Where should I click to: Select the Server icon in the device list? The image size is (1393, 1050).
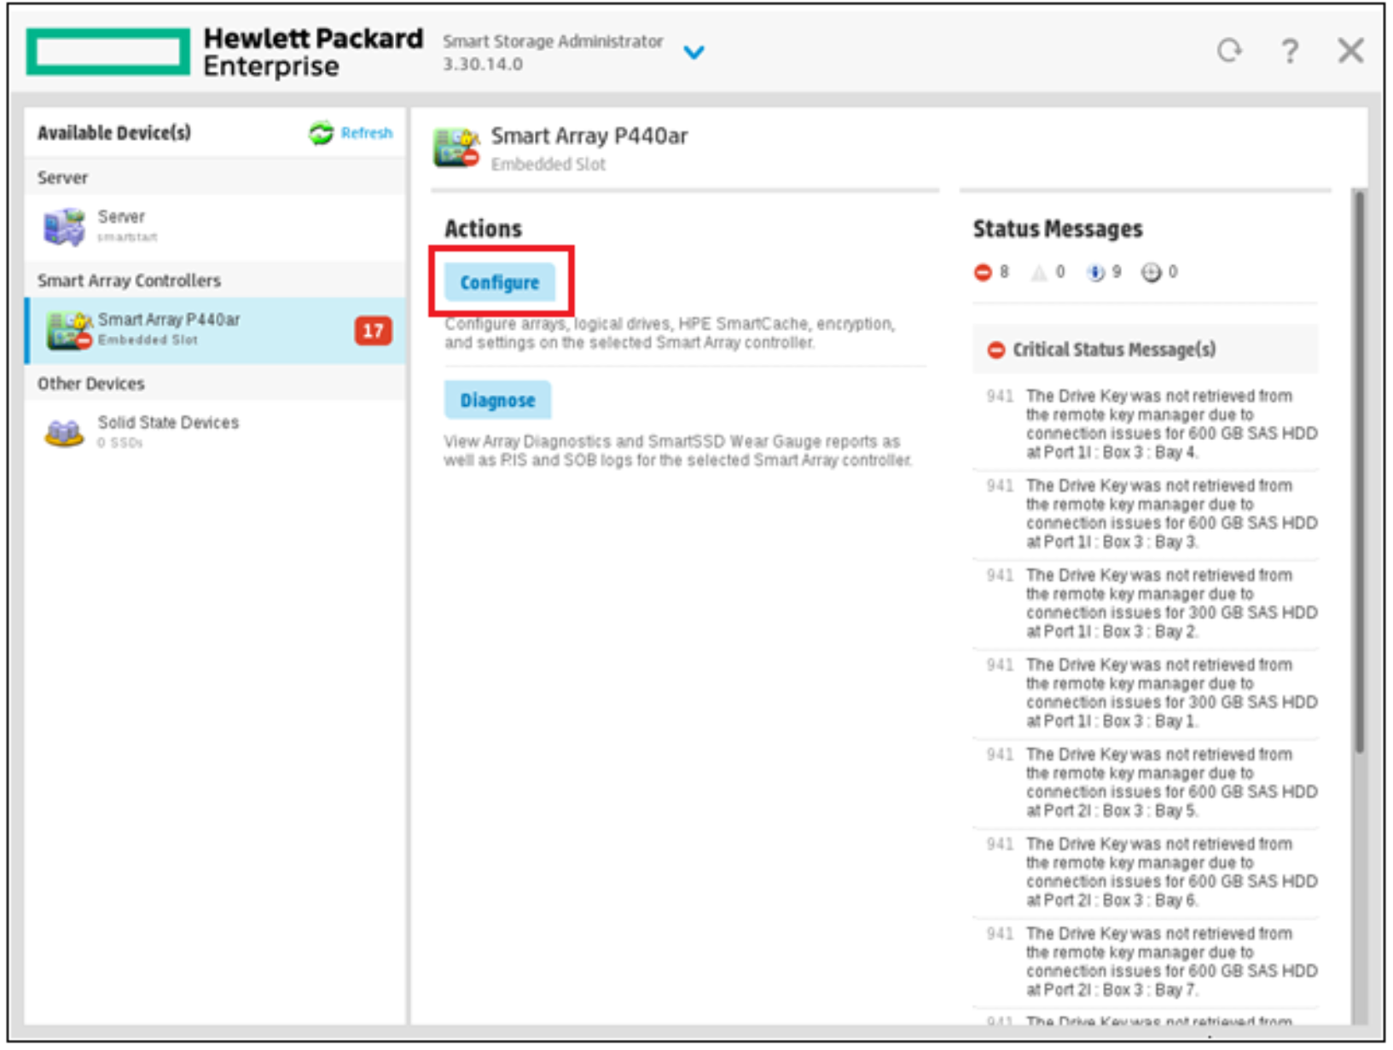click(65, 227)
